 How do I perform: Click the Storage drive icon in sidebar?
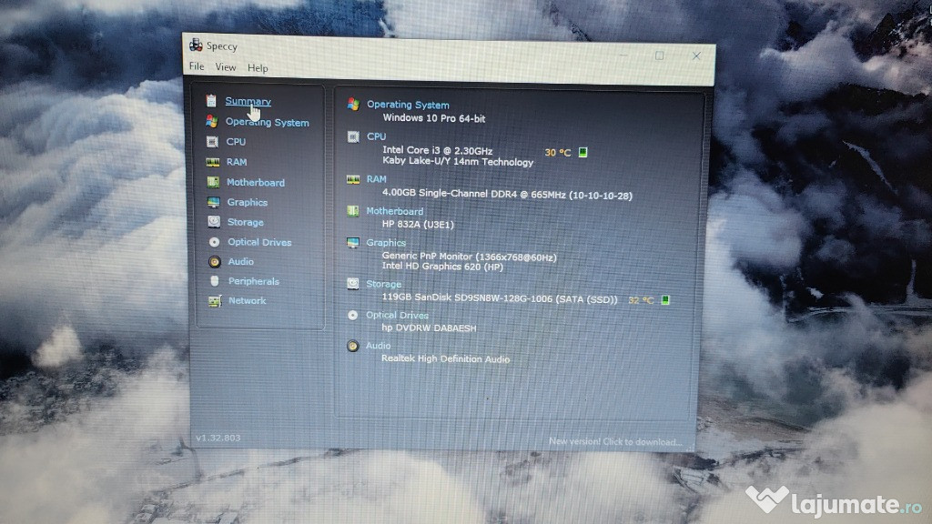click(213, 222)
